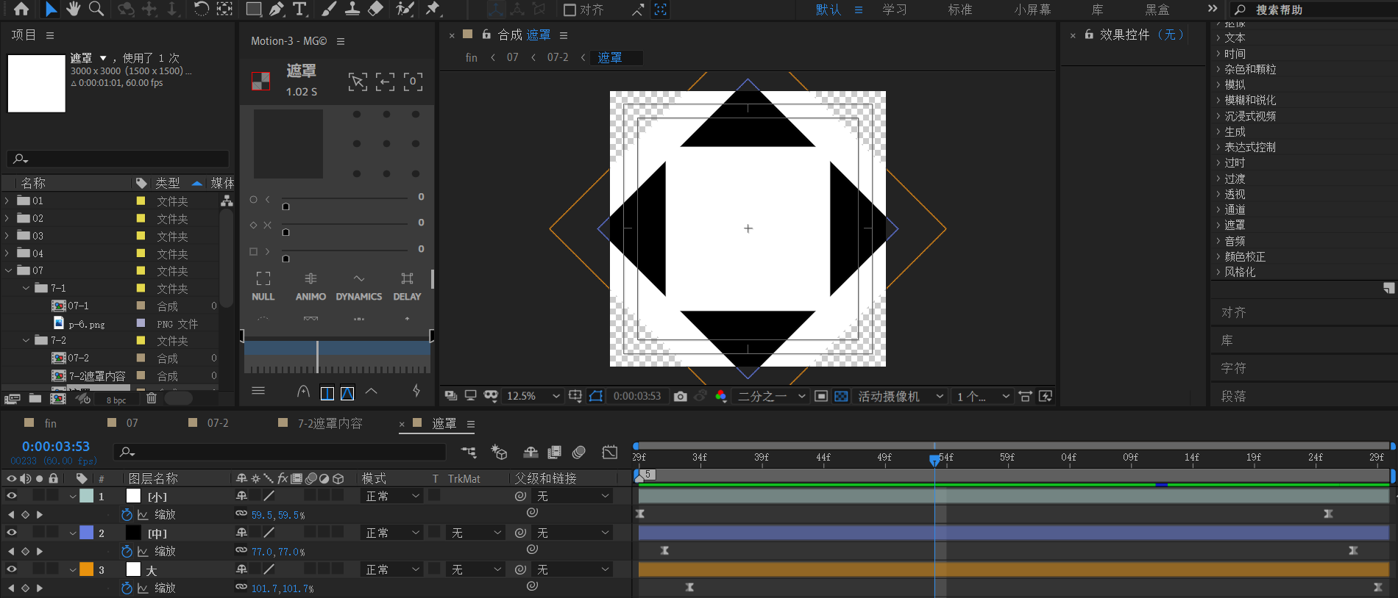This screenshot has height=598, width=1398.
Task: Switch to the 7-2遮罩内容 timeline tab
Action: (330, 423)
